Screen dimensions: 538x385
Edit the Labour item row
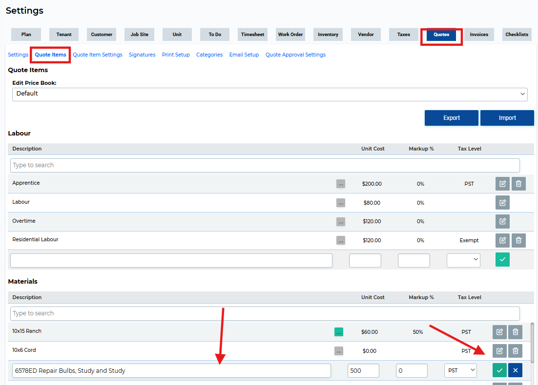502,202
